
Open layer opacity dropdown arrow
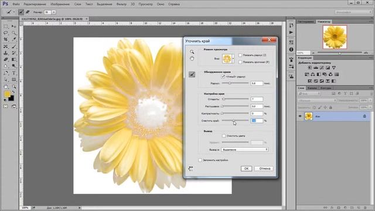click(370, 100)
